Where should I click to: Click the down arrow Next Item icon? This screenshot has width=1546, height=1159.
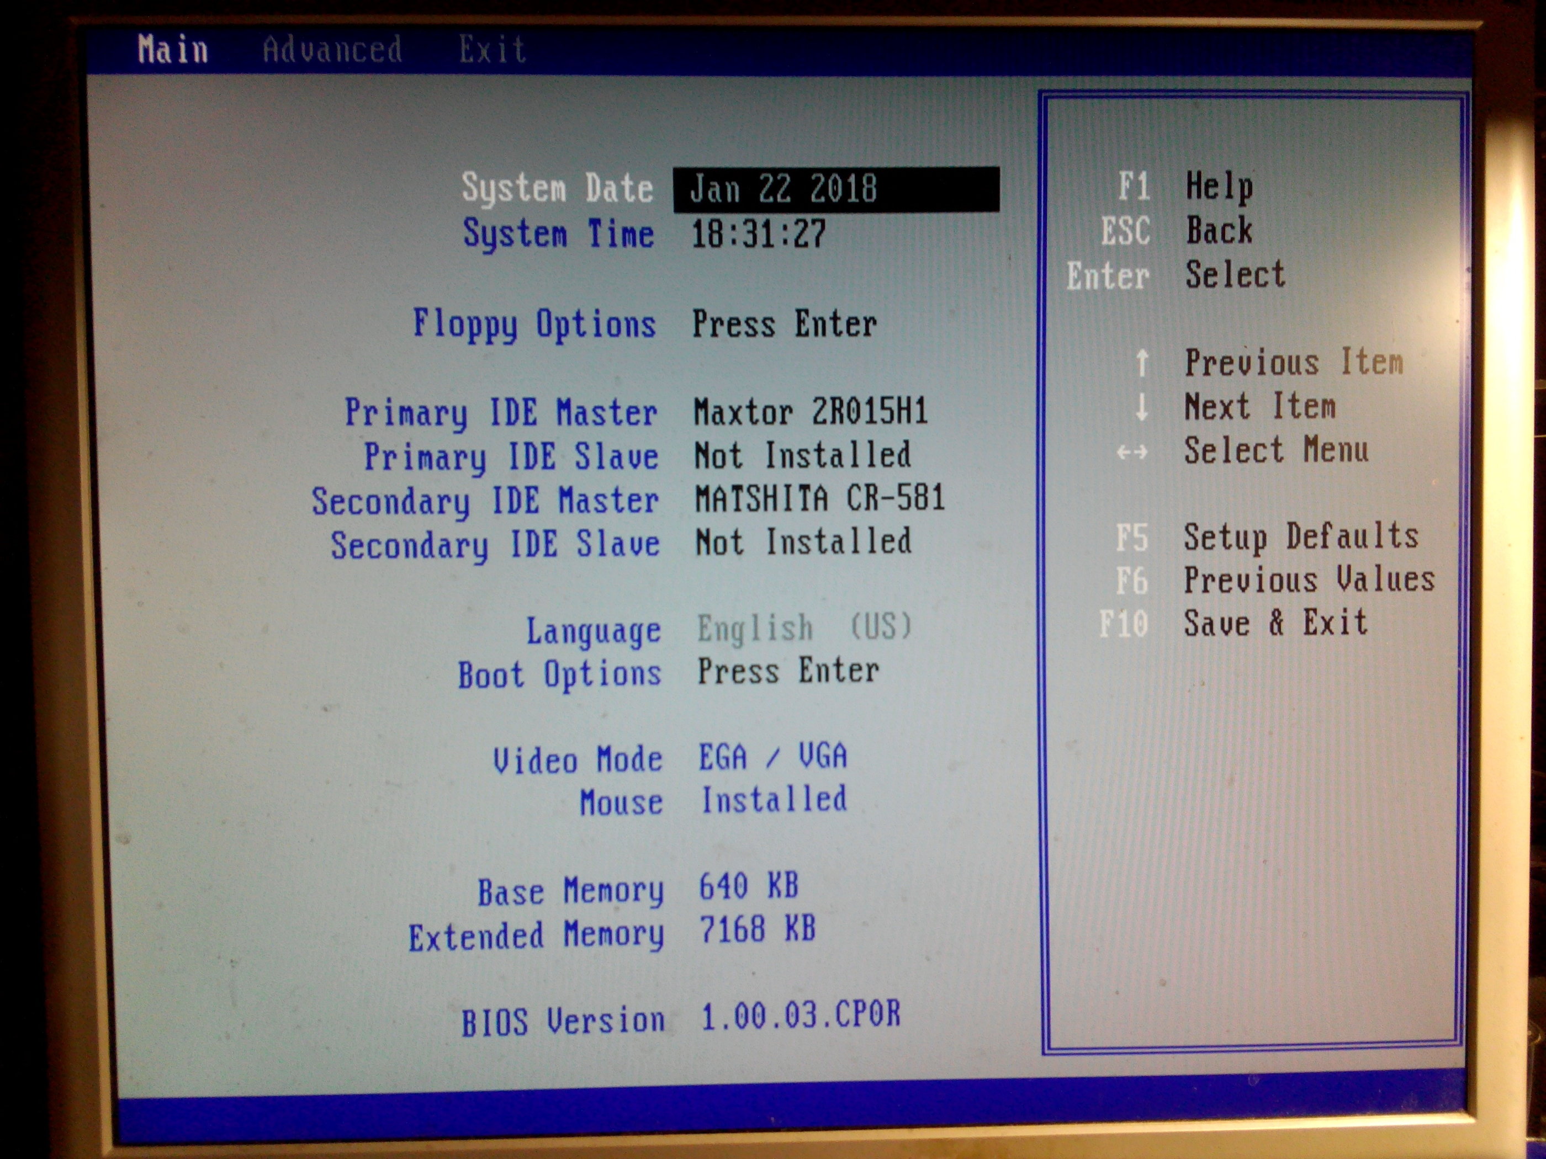point(1141,407)
